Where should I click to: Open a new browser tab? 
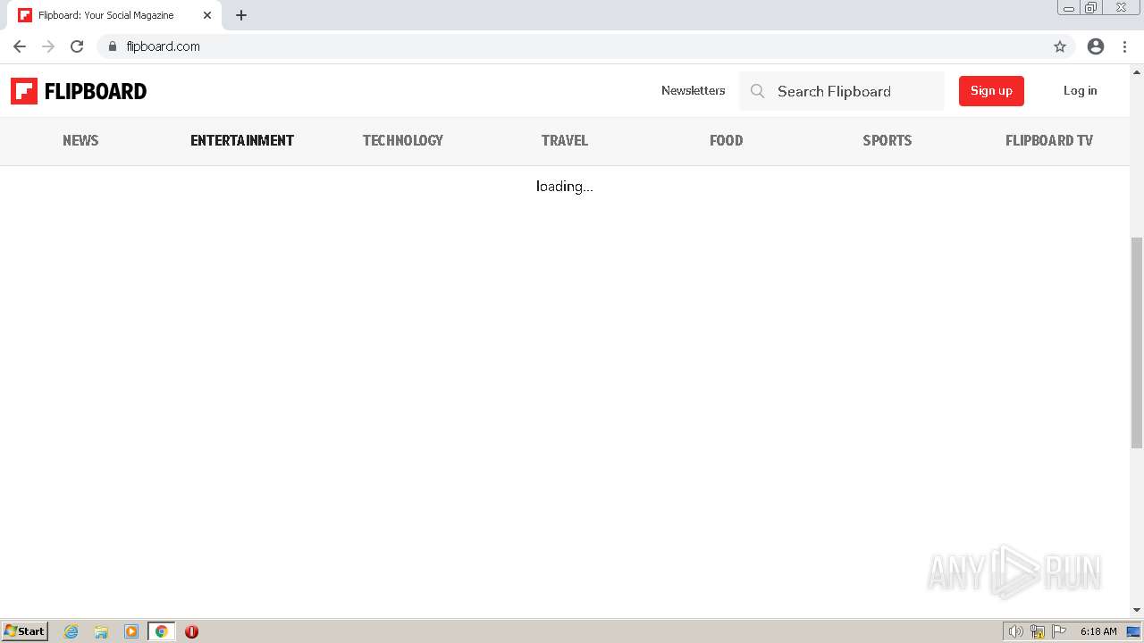click(241, 15)
